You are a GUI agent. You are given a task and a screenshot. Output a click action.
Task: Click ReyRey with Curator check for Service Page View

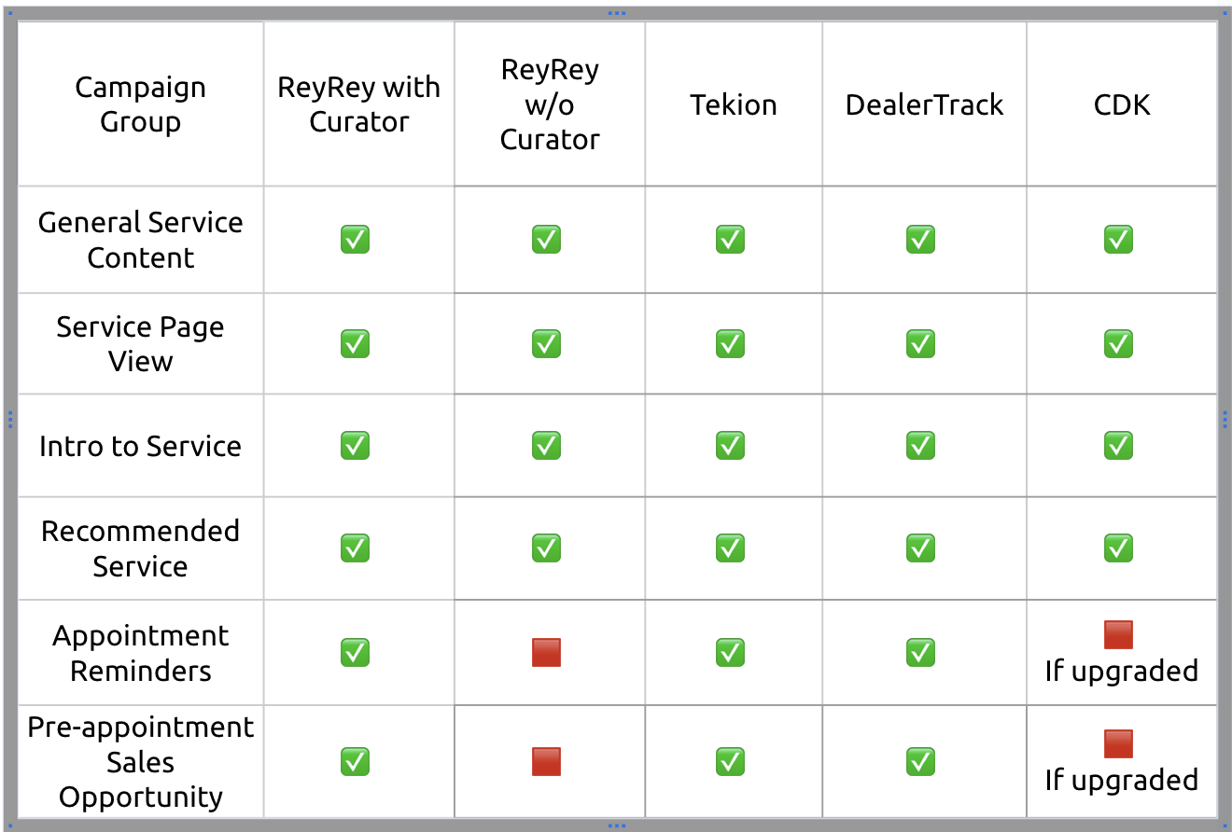pyautogui.click(x=355, y=343)
